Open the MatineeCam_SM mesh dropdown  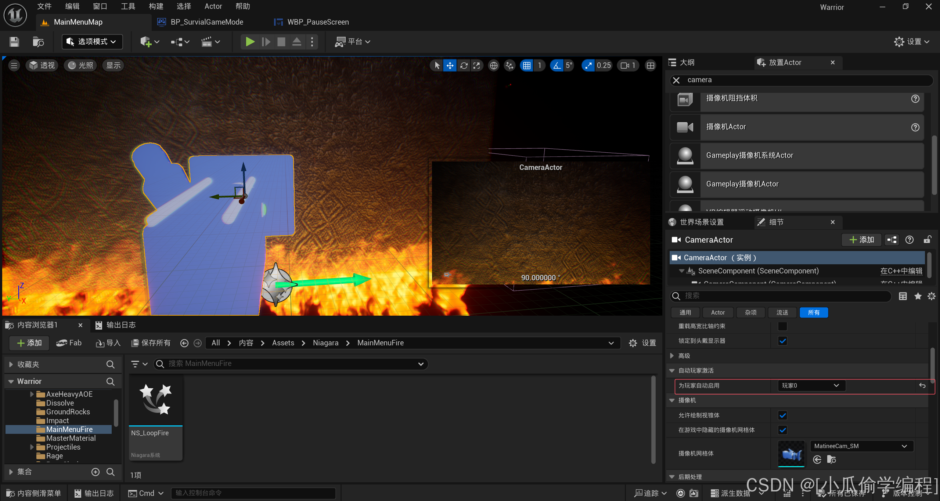[861, 446]
